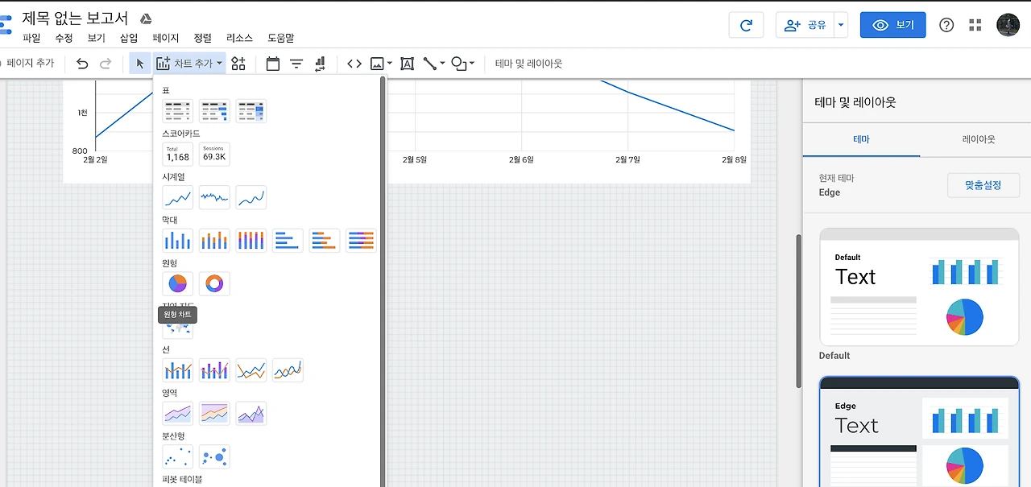Insert the smoothed time series chart
This screenshot has width=1031, height=487.
click(x=251, y=197)
